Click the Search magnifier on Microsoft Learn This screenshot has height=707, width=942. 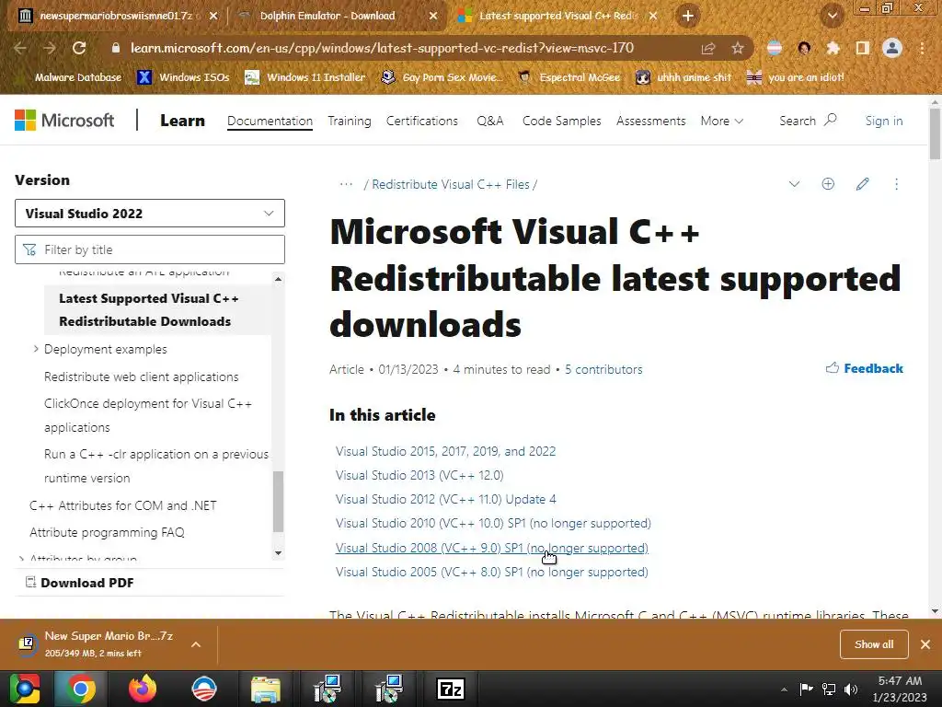tap(831, 120)
